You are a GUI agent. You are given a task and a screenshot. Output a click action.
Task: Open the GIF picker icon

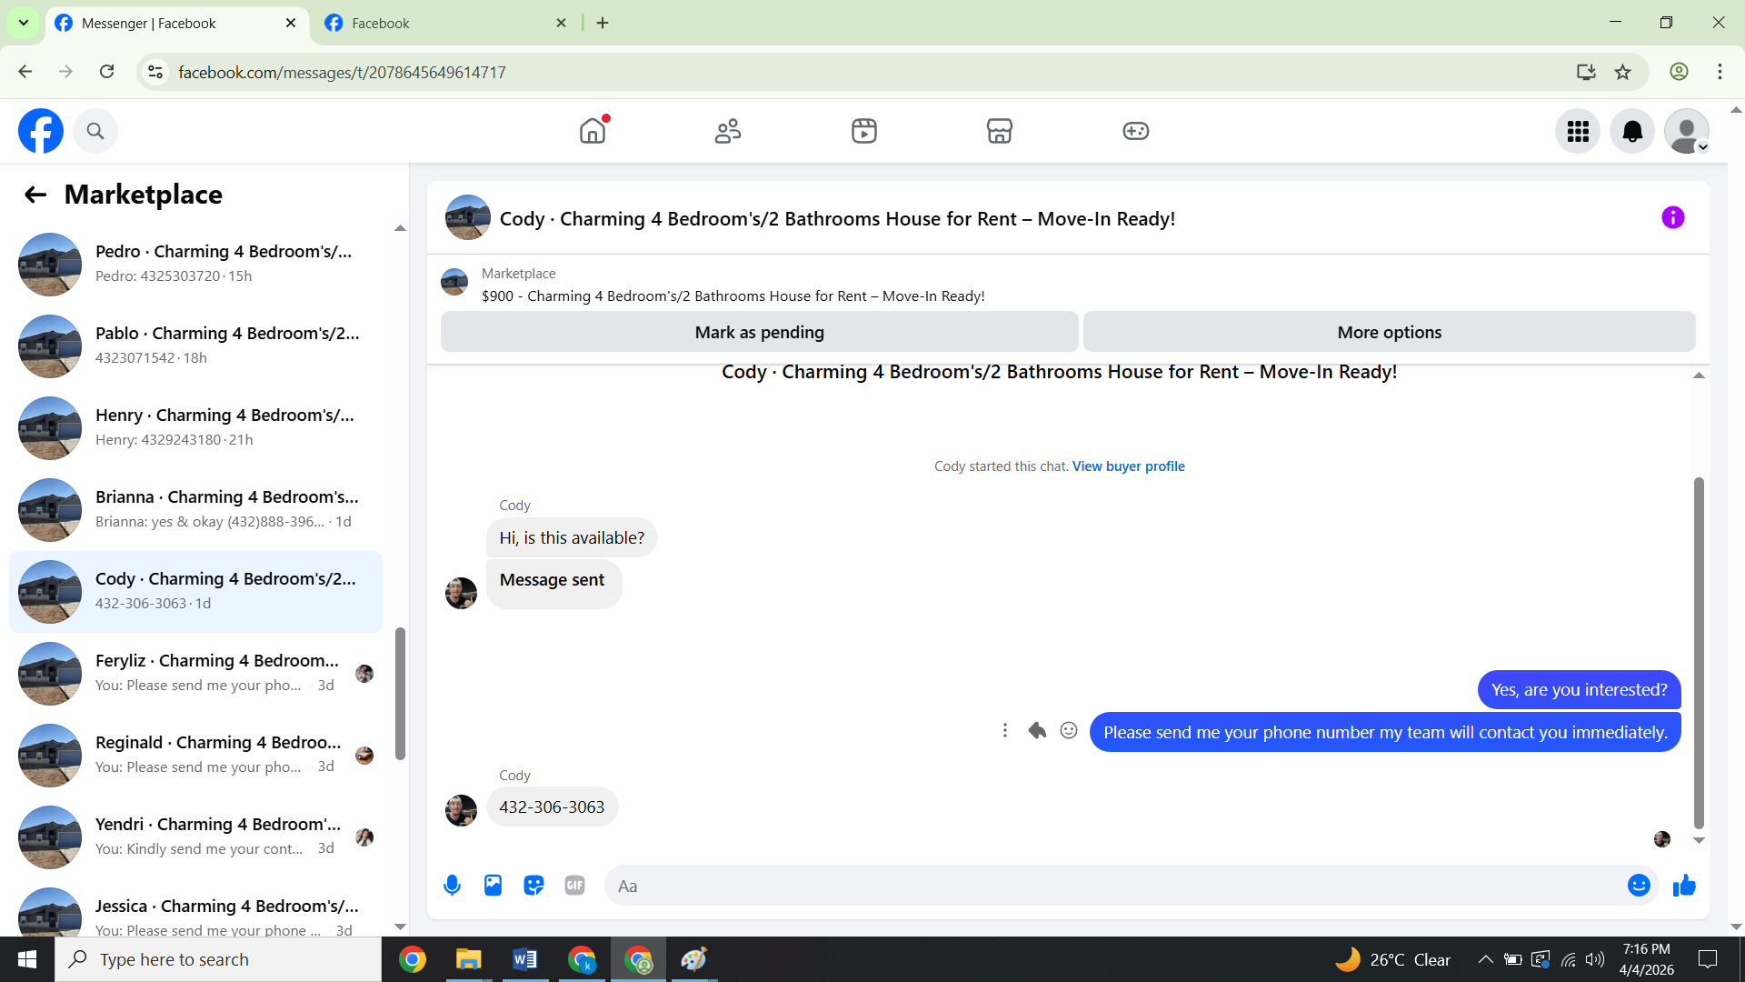[574, 886]
